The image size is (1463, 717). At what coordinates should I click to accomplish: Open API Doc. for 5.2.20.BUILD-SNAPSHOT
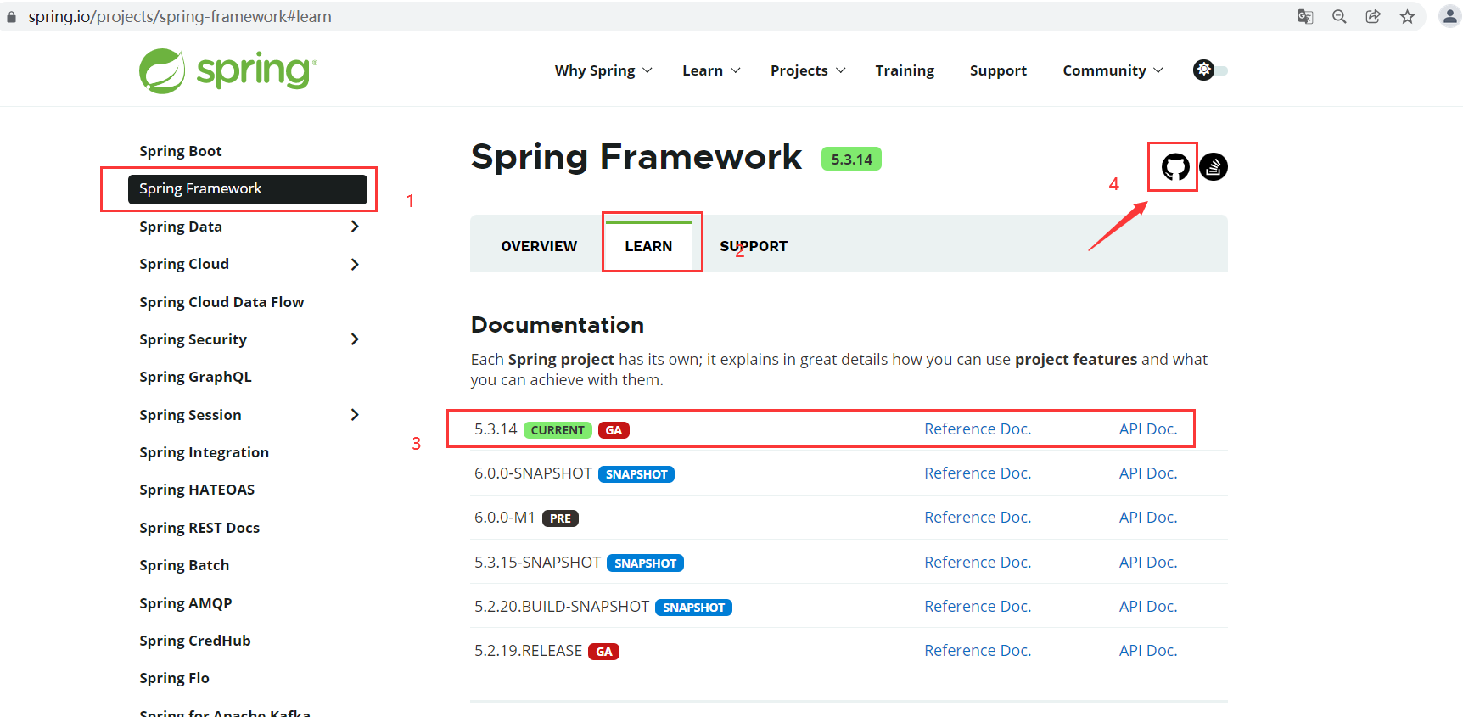pos(1148,607)
